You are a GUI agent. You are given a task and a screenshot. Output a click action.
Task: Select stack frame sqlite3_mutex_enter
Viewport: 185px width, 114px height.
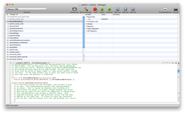(x=44, y=24)
